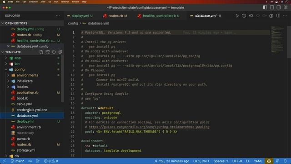
Task: Open the Terminal menu
Action: tap(65, 2)
